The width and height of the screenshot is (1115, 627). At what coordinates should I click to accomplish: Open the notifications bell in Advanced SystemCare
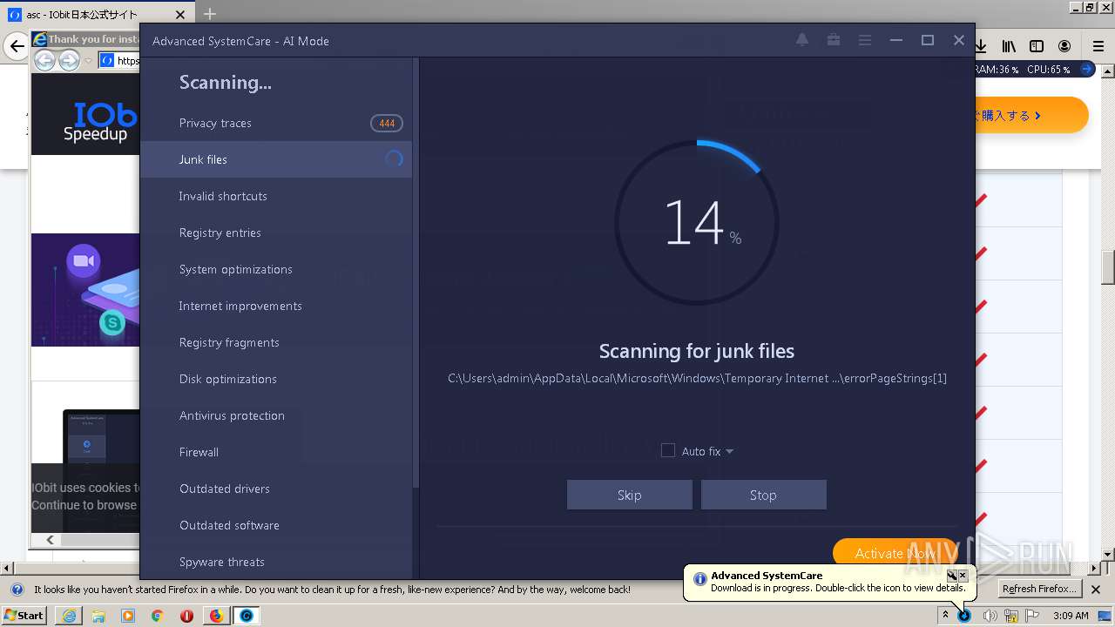click(x=802, y=40)
